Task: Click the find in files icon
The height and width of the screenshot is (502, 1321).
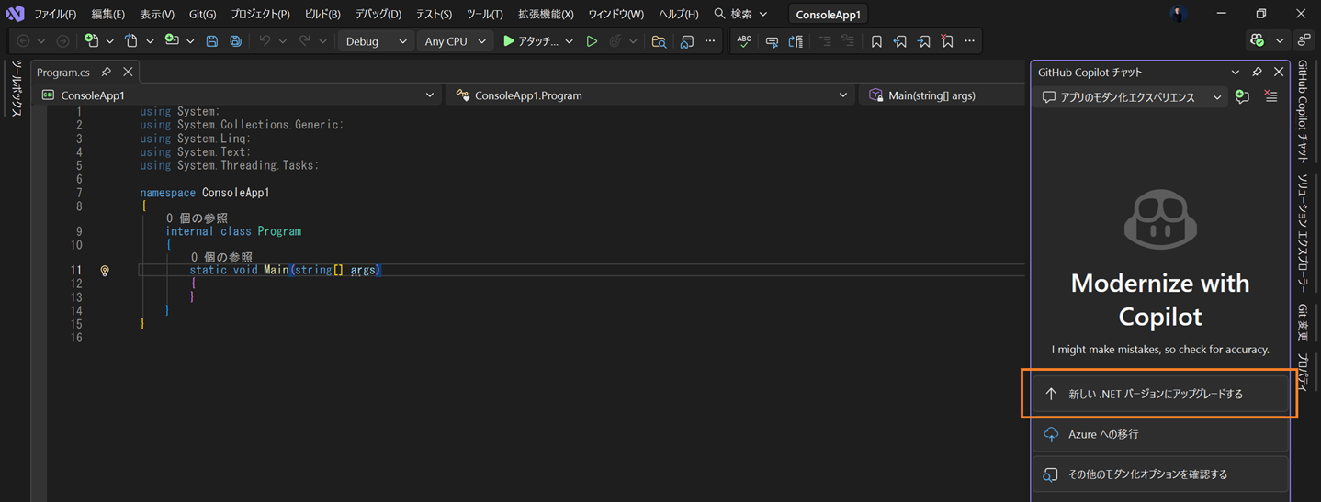Action: point(659,41)
